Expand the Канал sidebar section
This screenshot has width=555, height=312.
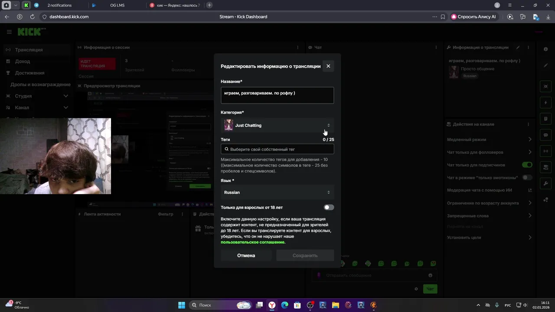coord(37,107)
